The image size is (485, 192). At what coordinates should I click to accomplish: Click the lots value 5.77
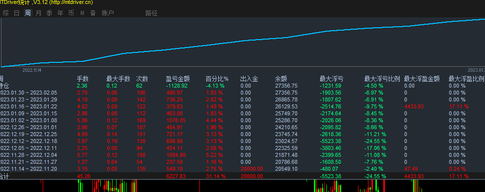tap(82, 155)
